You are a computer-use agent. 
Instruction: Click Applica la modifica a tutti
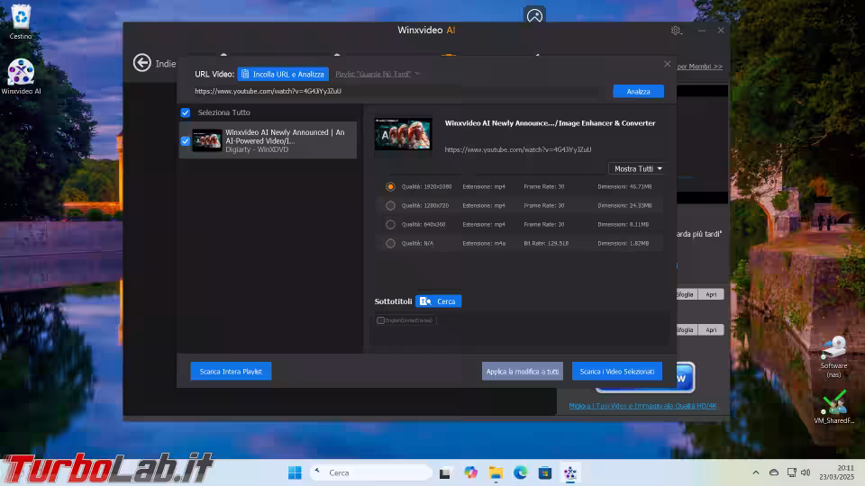pyautogui.click(x=523, y=372)
